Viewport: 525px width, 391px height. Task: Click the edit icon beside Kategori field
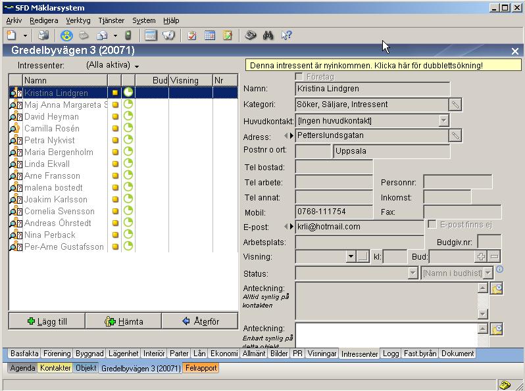pos(455,104)
